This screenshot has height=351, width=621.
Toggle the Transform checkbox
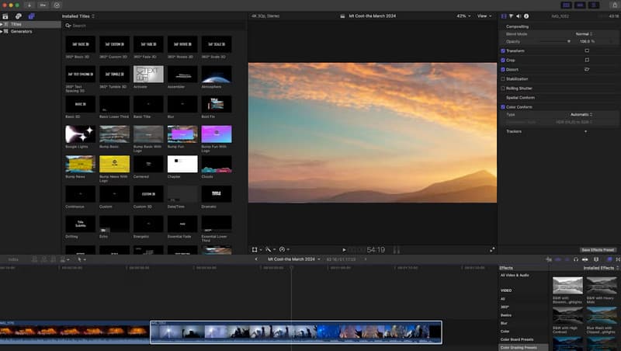503,50
